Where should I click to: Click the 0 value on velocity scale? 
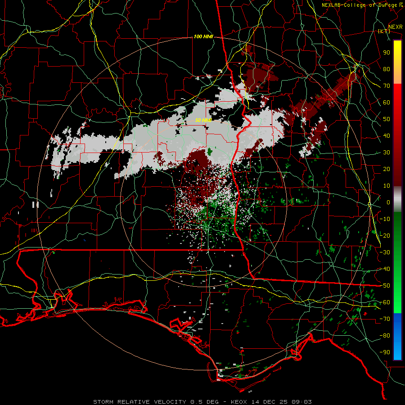pyautogui.click(x=388, y=202)
